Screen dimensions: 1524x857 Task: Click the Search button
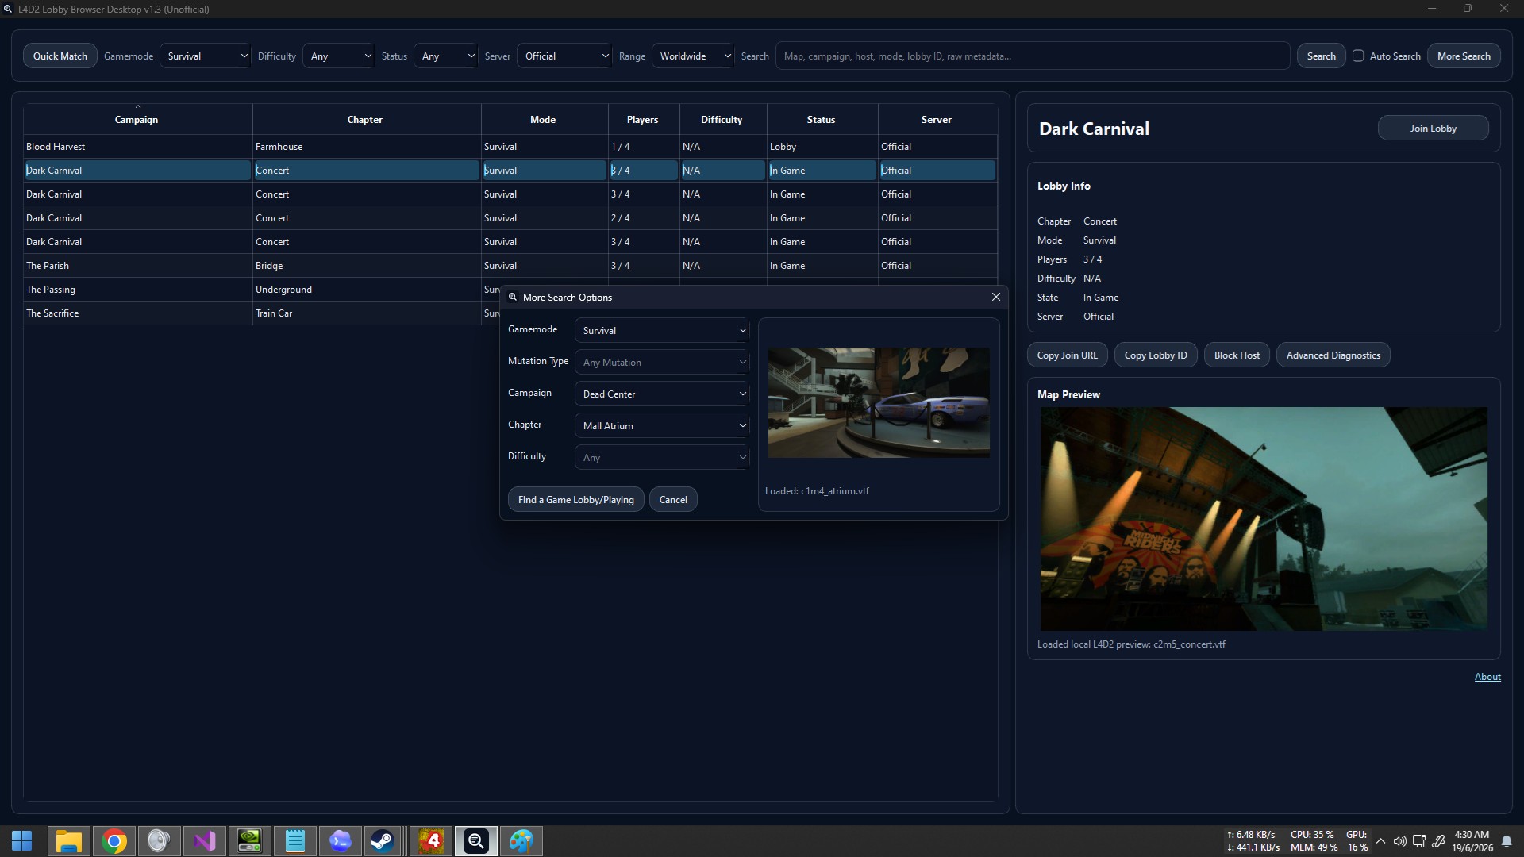[x=1321, y=56]
